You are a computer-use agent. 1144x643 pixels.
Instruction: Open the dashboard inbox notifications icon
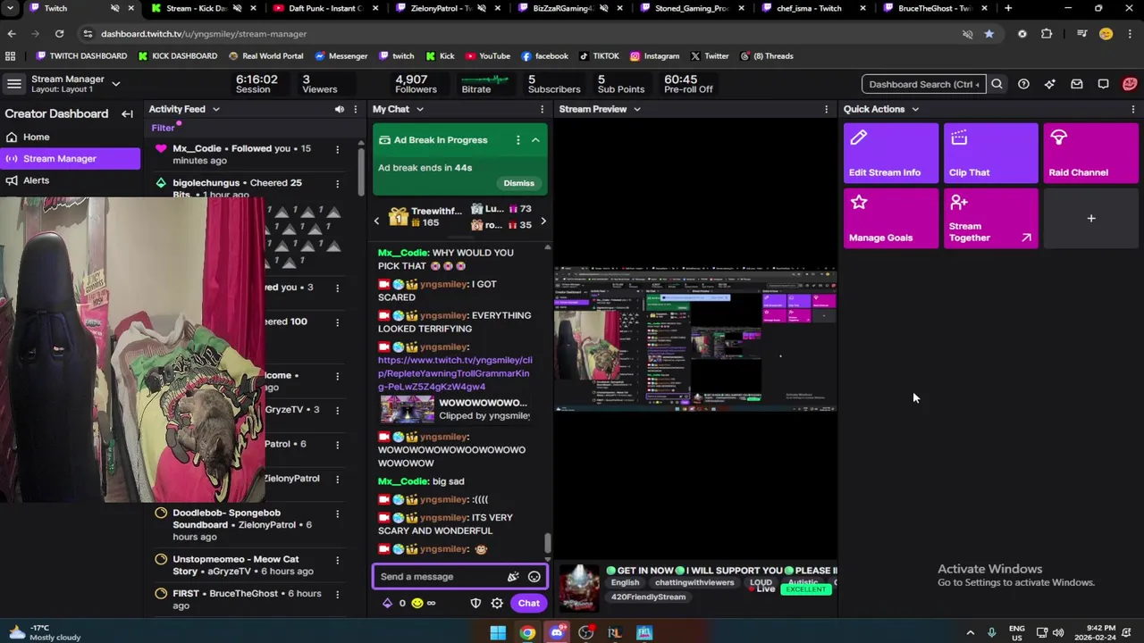[1077, 84]
